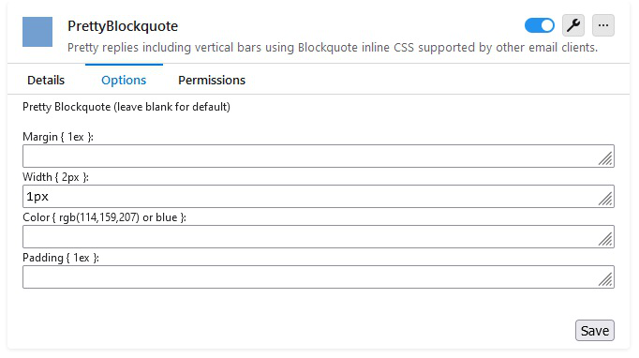
Task: Disable the PrettyBlockquote add-on toggle
Action: click(x=540, y=25)
